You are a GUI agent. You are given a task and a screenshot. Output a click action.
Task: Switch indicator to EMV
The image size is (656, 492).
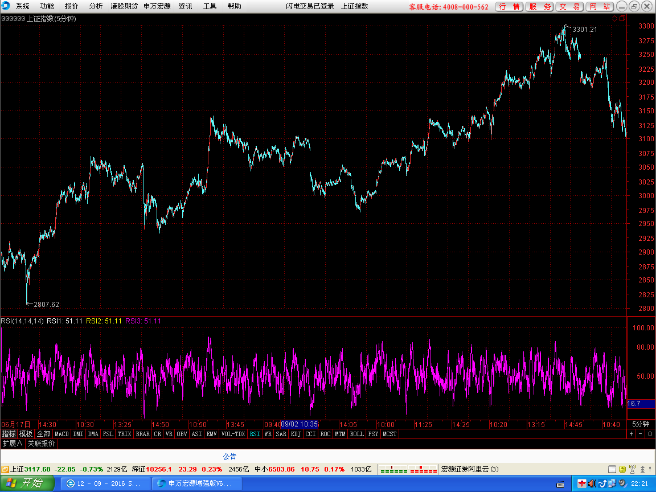(x=212, y=434)
